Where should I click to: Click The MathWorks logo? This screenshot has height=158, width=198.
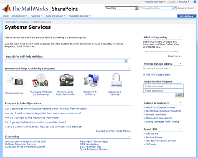(x=25, y=9)
